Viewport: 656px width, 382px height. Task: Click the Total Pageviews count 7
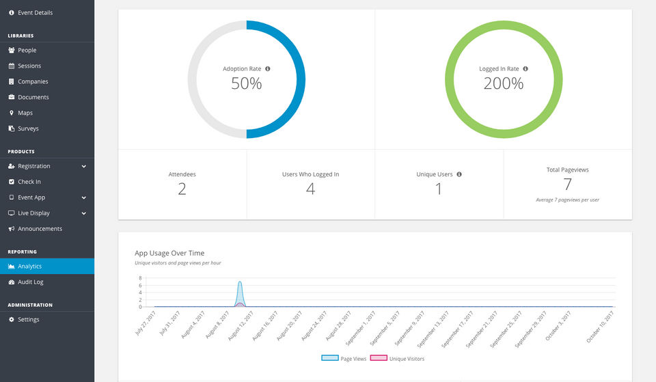point(567,184)
